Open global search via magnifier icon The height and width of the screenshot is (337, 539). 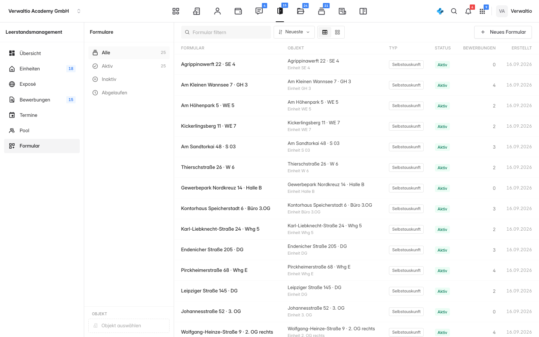click(x=454, y=11)
